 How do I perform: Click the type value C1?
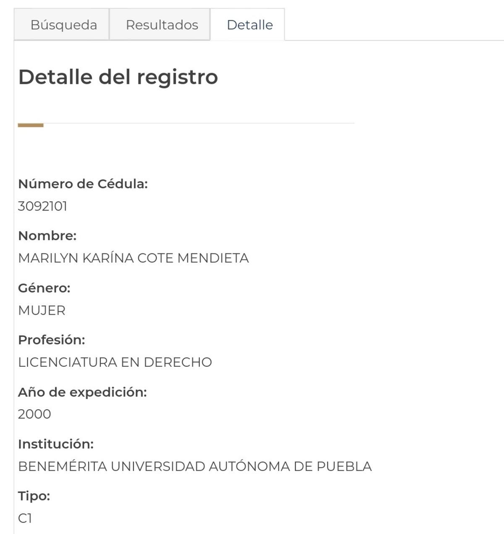[x=25, y=518]
